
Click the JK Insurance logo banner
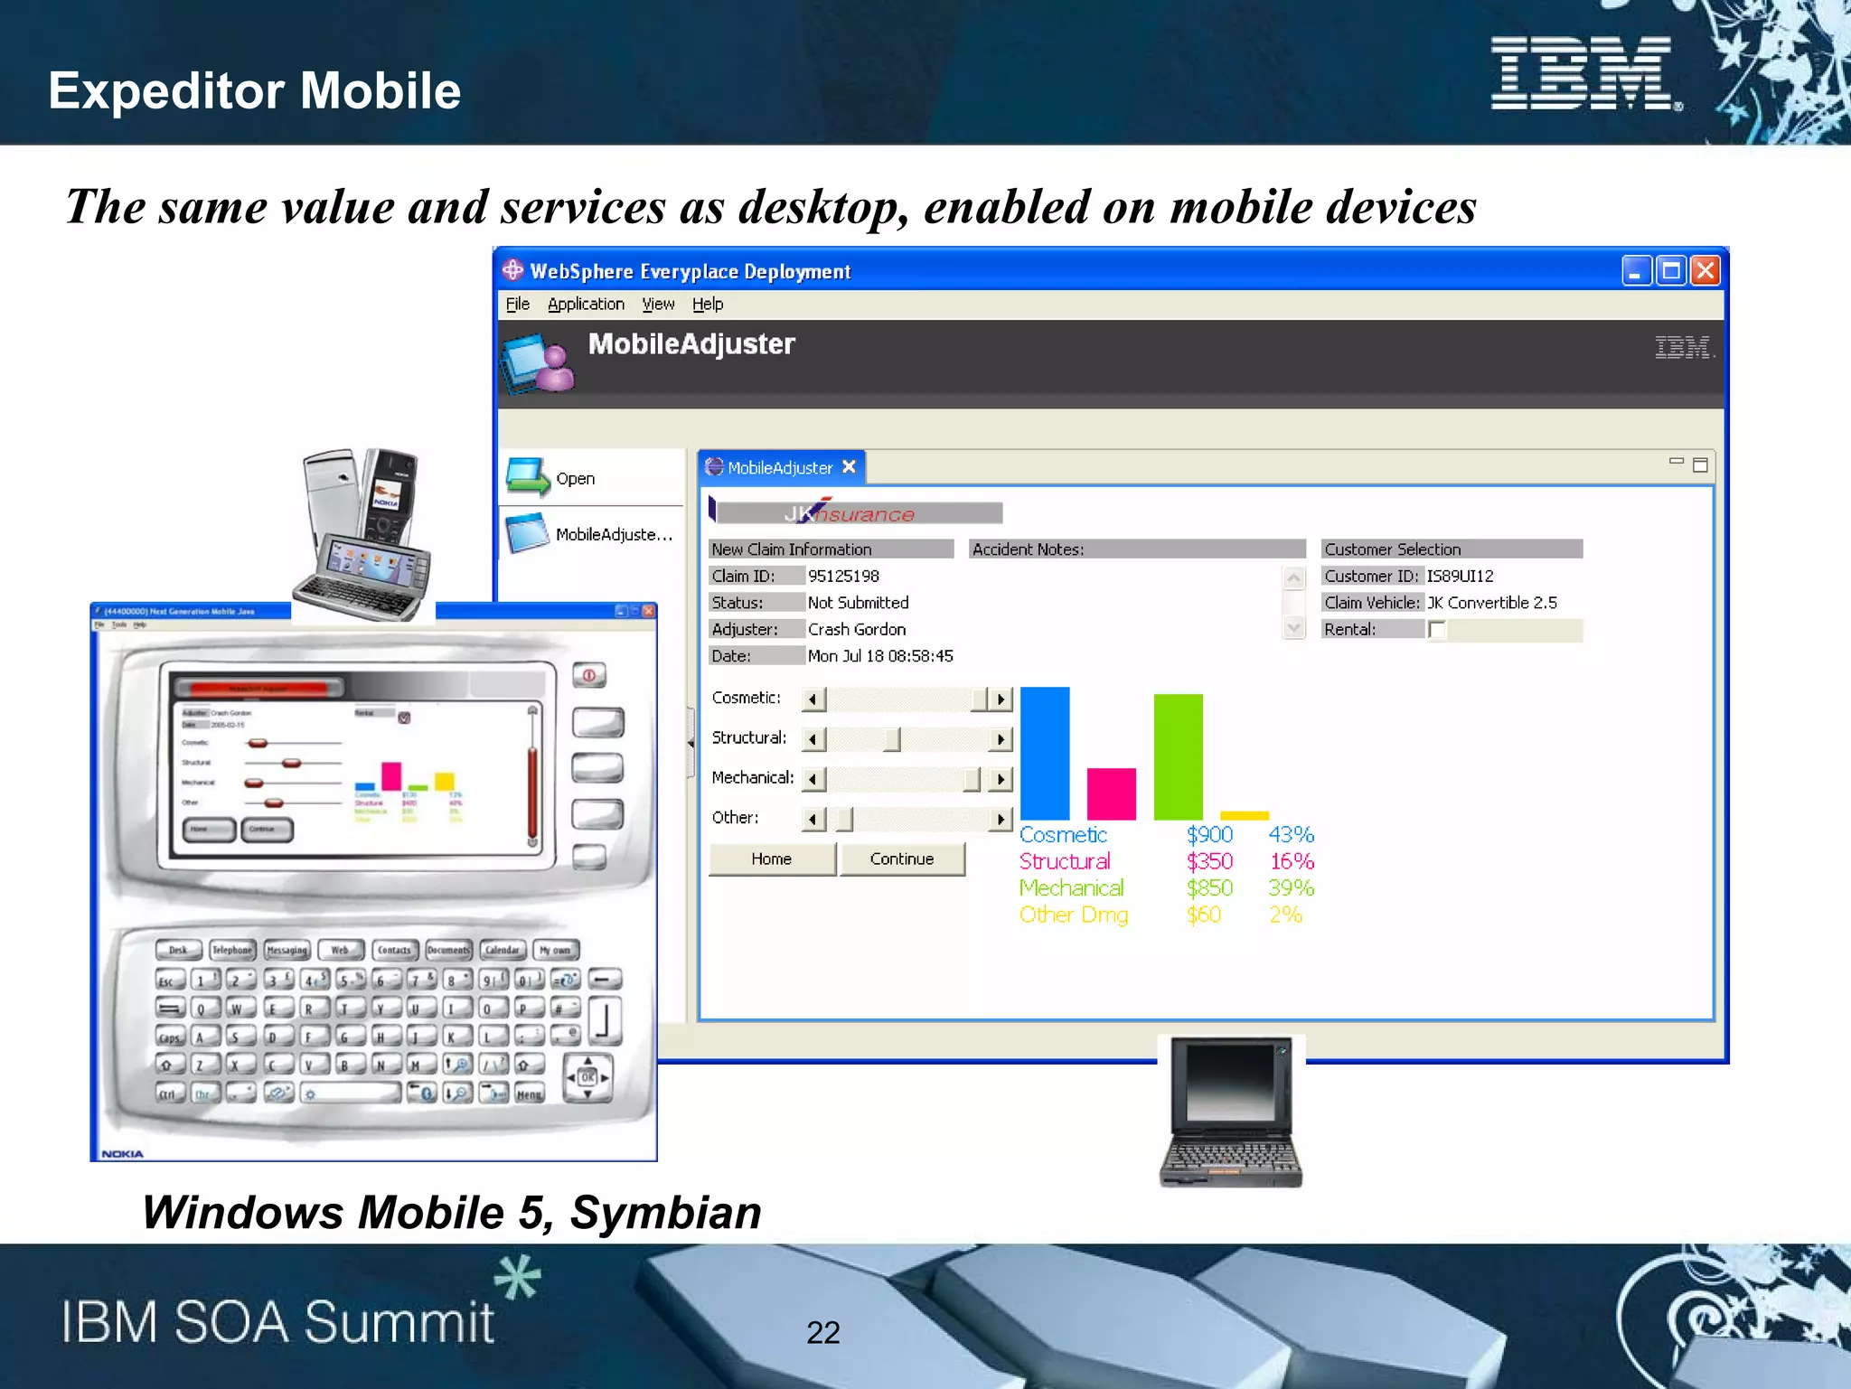(x=857, y=512)
